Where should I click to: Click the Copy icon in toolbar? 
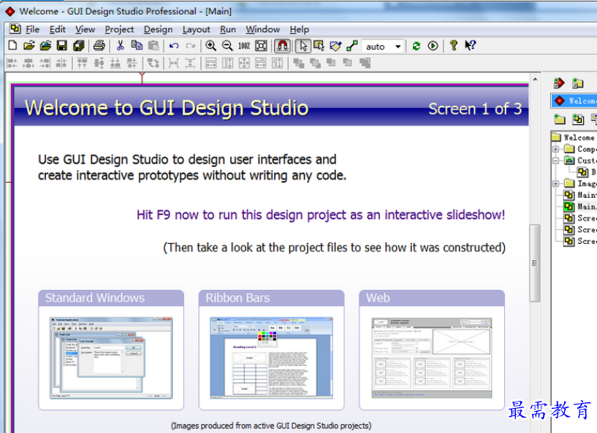coord(137,46)
